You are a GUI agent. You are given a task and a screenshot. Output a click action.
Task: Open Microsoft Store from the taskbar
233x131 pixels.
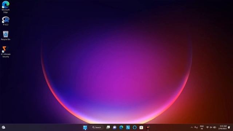[x=141, y=127]
